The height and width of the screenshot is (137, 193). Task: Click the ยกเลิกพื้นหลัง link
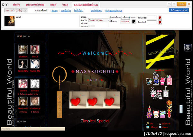96,11
